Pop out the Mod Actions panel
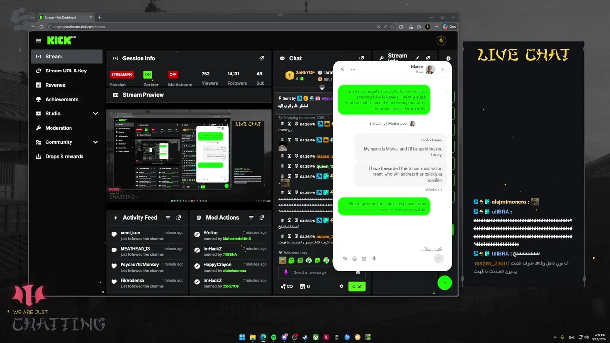This screenshot has width=610, height=343. click(x=262, y=218)
